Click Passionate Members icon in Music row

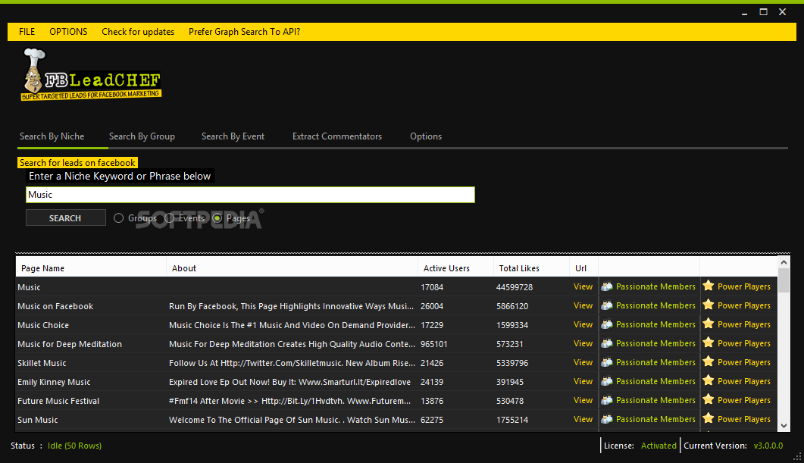click(x=606, y=286)
